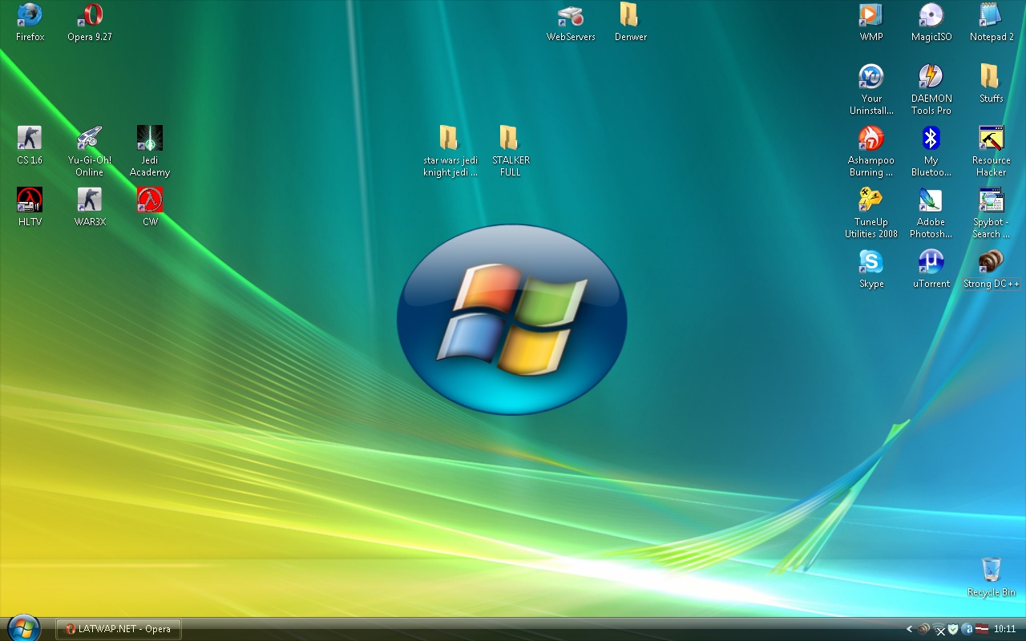Click the WAR3X shortcut icon
The width and height of the screenshot is (1026, 641).
tap(90, 207)
